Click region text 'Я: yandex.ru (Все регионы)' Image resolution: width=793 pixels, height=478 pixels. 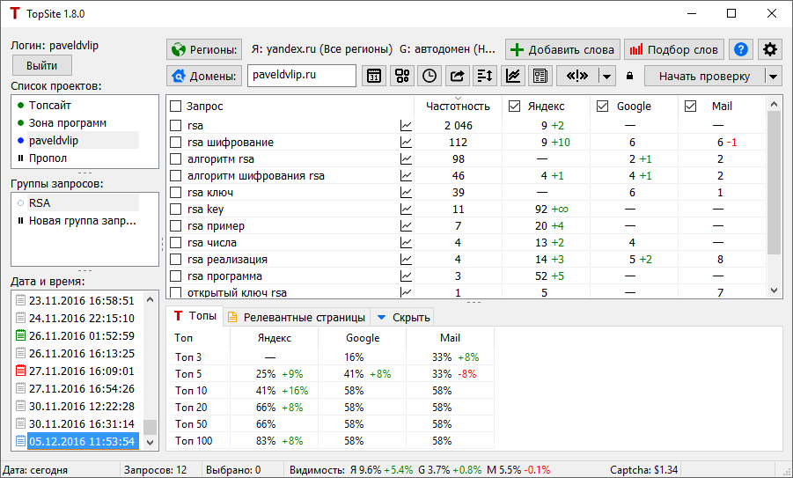pos(321,49)
